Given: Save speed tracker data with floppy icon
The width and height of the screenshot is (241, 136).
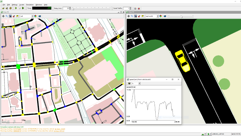Looking at the screenshot, I should (x=129, y=83).
